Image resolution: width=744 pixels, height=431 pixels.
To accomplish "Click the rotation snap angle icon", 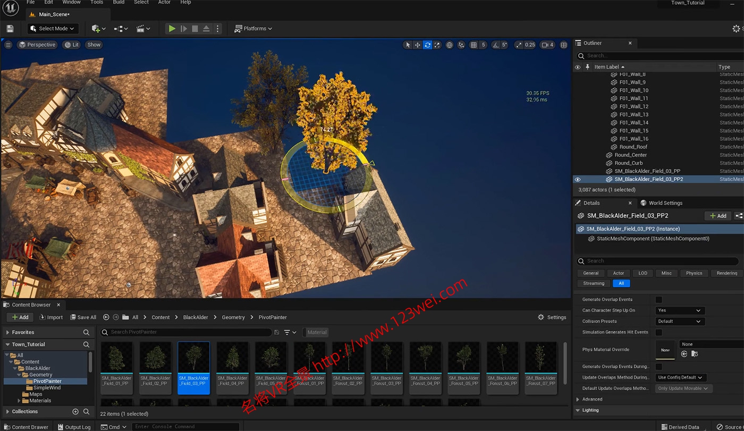I will [x=496, y=45].
